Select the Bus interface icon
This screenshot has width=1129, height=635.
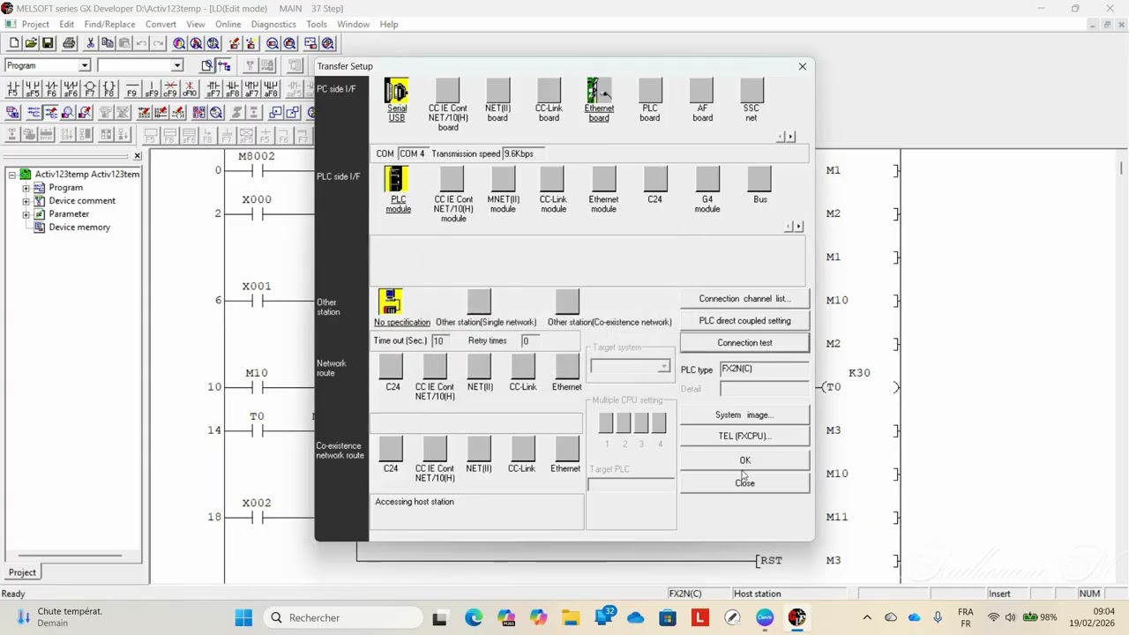[759, 179]
